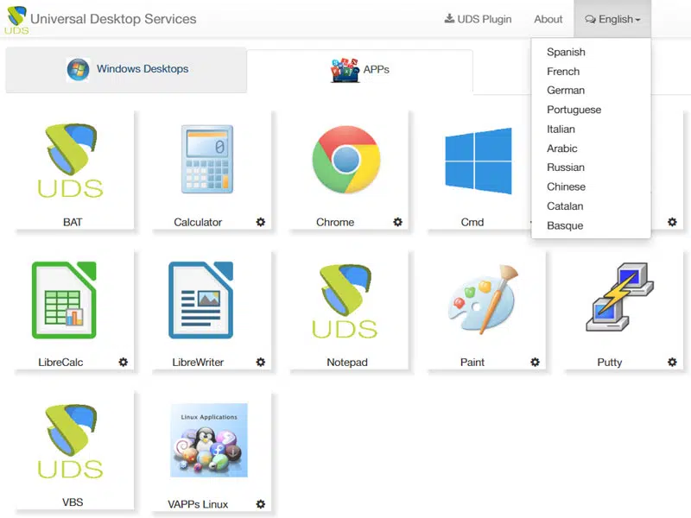Click the Paint settings gear

tap(535, 362)
